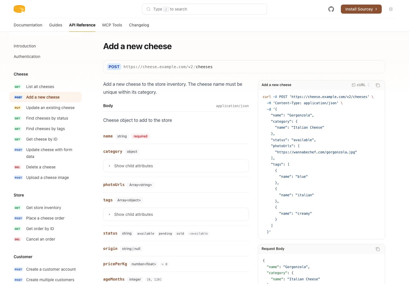Open the GitHub repository icon
The width and height of the screenshot is (409, 284).
pyautogui.click(x=331, y=9)
